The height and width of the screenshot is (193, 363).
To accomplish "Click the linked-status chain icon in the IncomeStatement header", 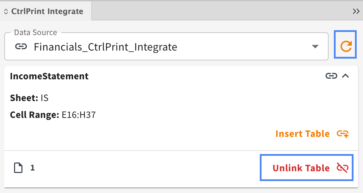I will point(331,76).
